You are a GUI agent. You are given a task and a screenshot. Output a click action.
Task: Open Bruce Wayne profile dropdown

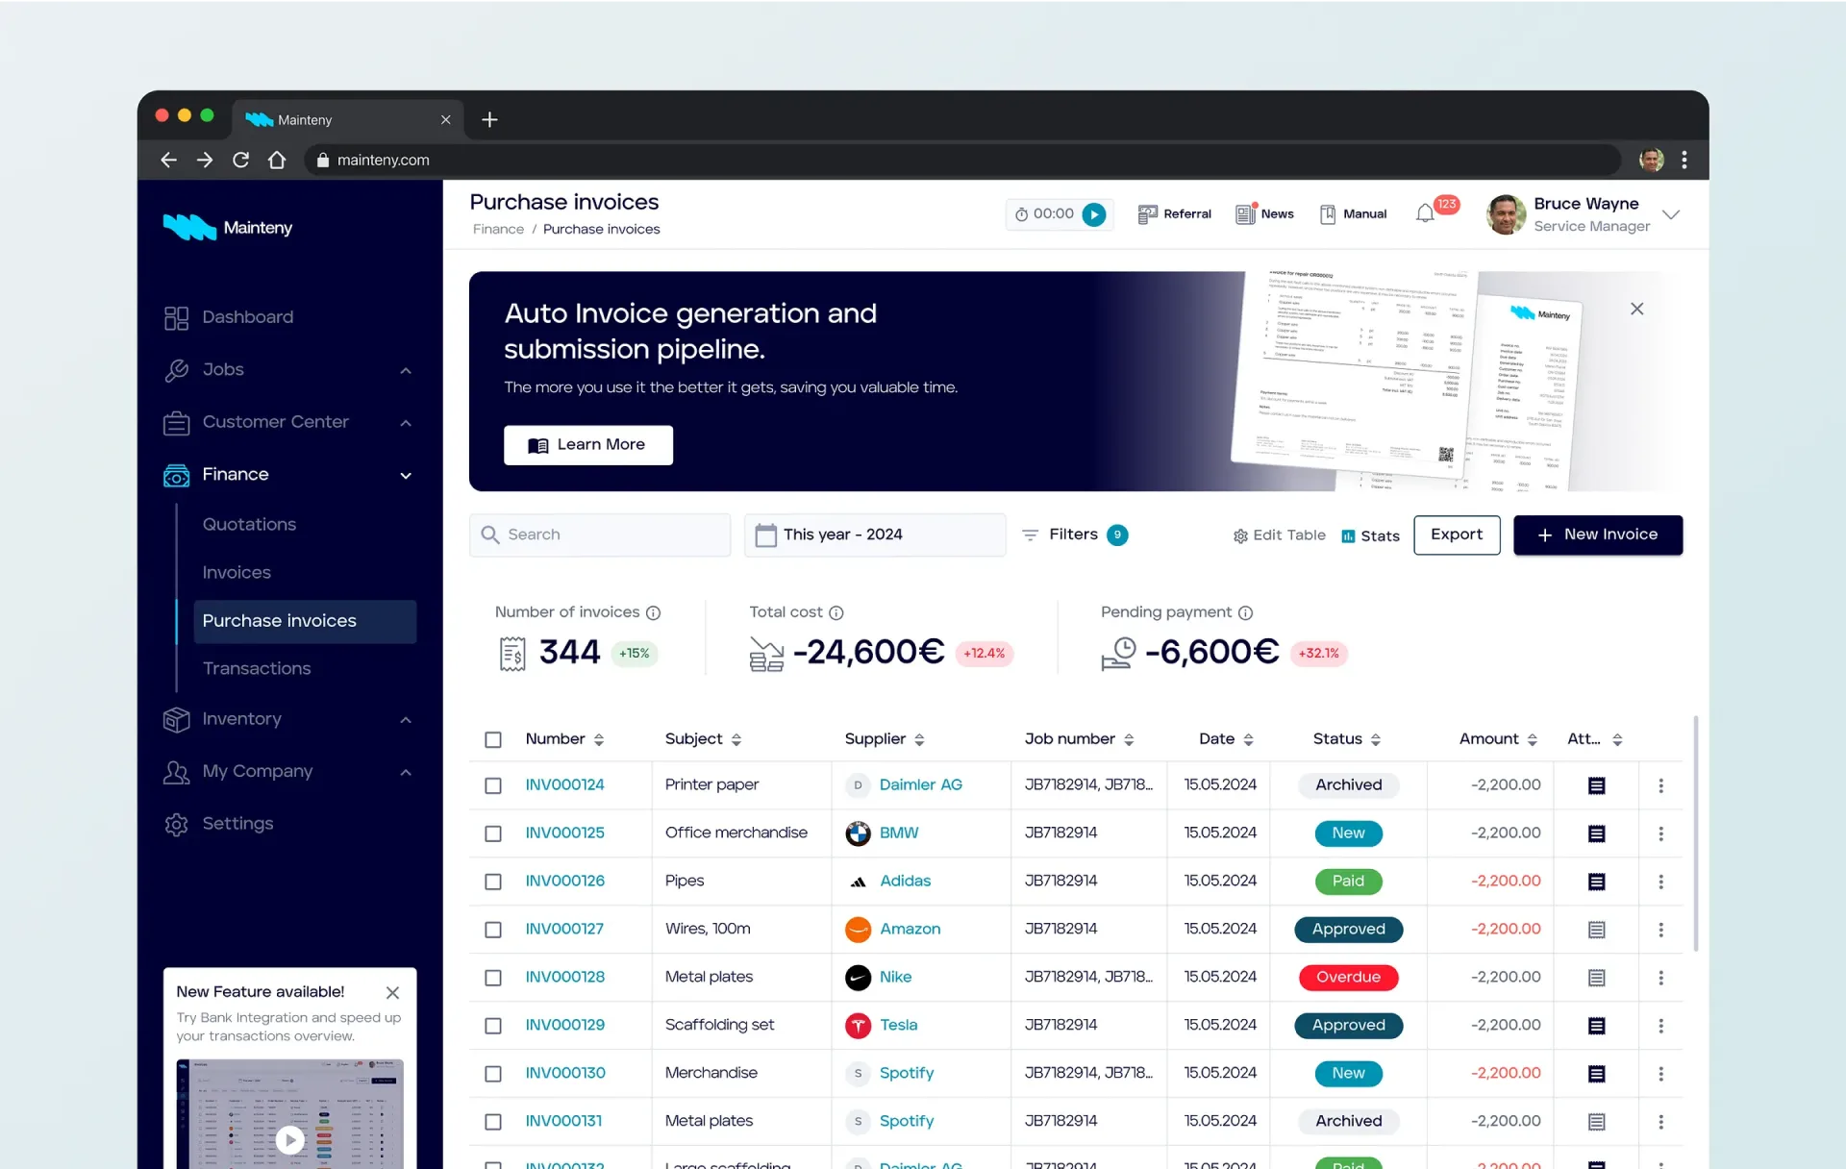coord(1671,214)
